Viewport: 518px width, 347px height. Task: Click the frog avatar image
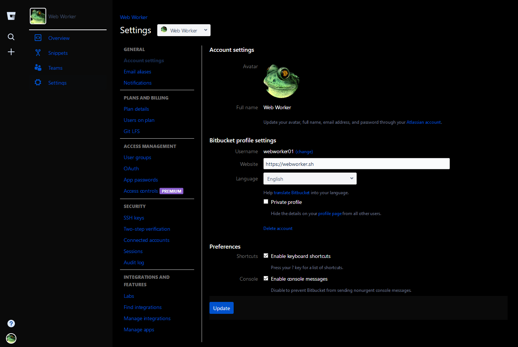click(281, 81)
